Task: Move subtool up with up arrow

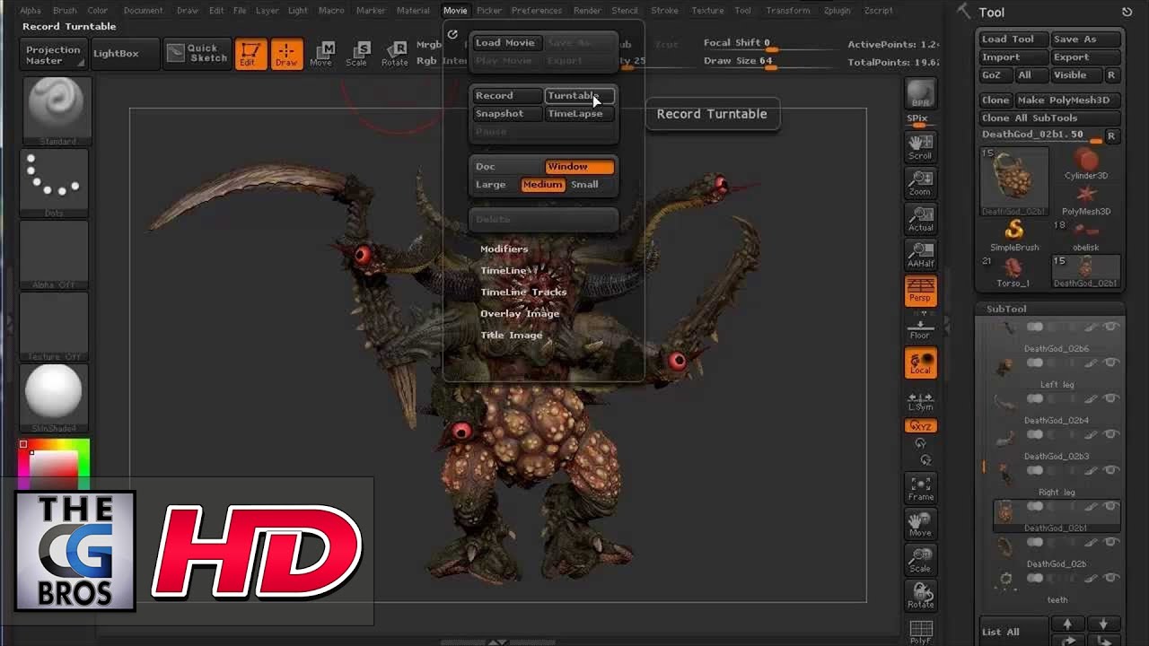Action: coord(1067,624)
